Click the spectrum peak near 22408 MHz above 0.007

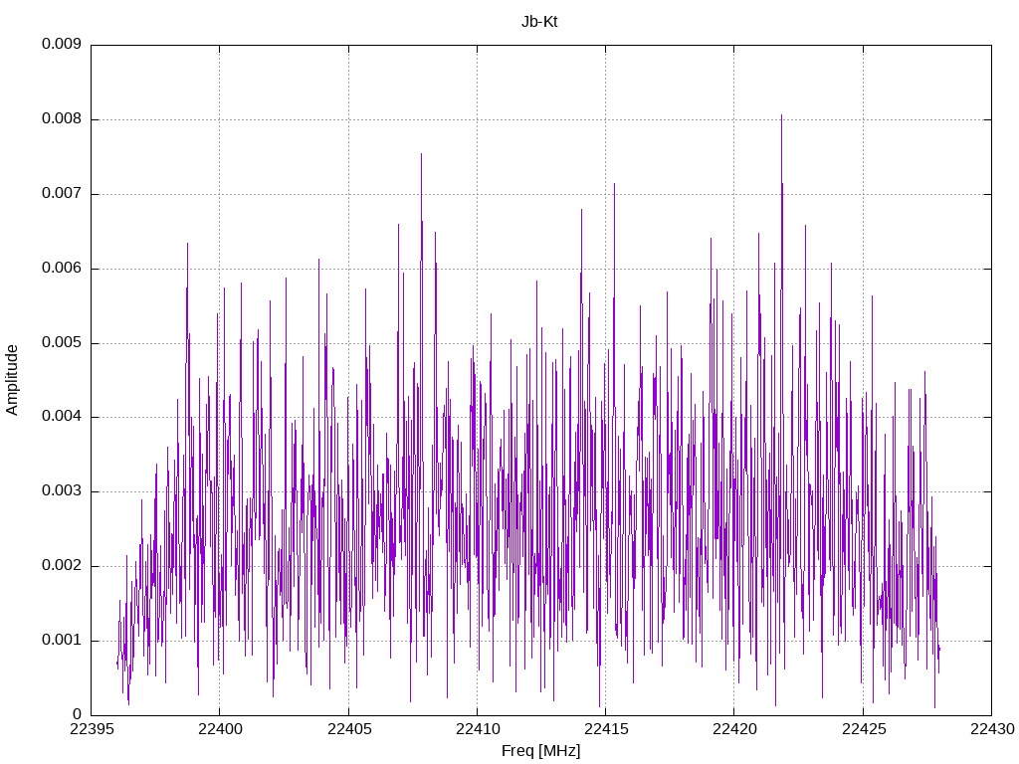coord(421,154)
